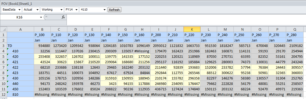This screenshot has height=99, width=306.
Task: Click cell with value 315910
Action: (109, 78)
